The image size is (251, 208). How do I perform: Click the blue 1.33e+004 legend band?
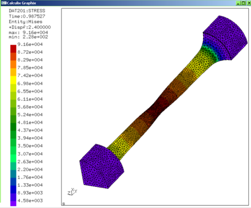pos(13,181)
